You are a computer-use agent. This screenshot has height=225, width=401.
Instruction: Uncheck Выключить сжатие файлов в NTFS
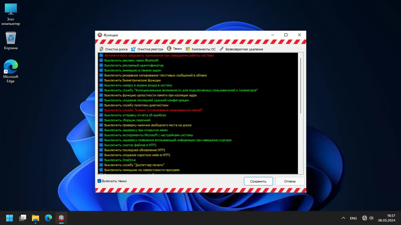click(x=101, y=145)
